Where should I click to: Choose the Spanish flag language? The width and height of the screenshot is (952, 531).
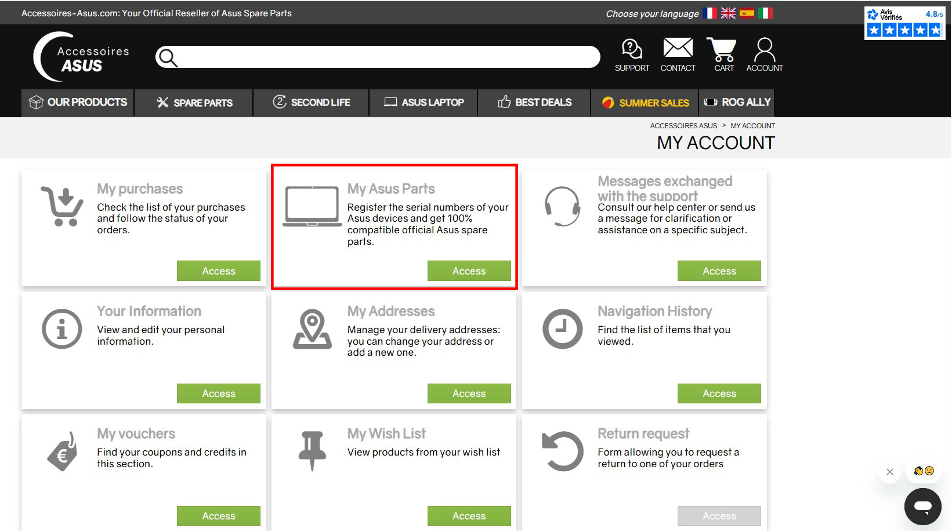747,13
